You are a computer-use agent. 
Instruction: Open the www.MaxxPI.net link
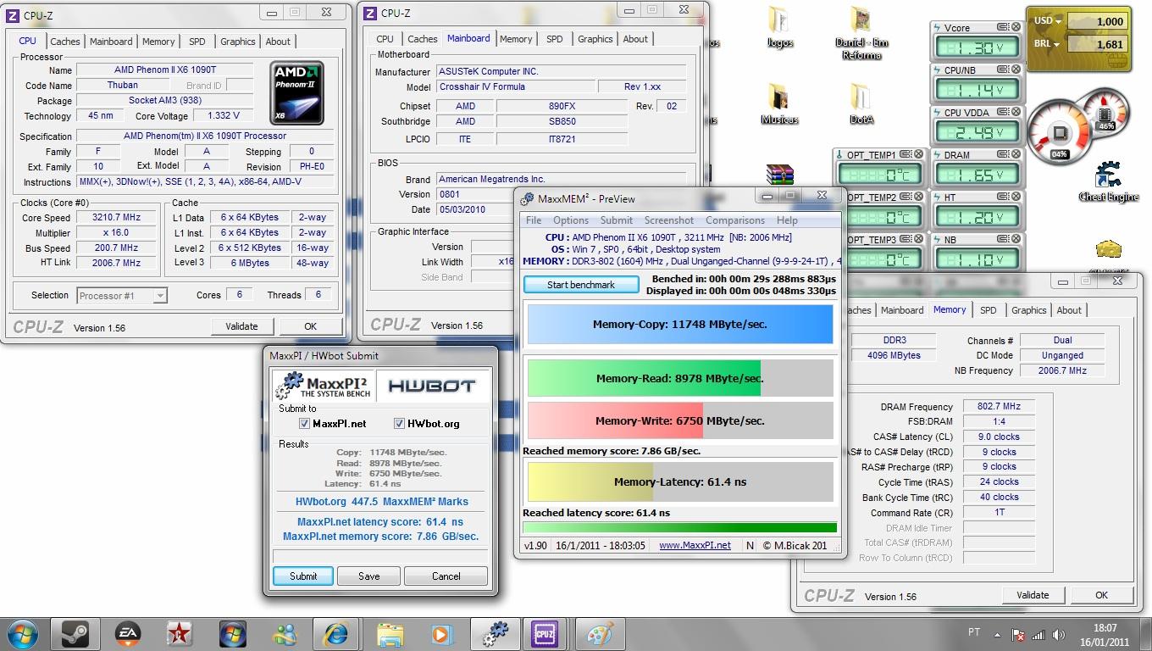click(x=695, y=545)
